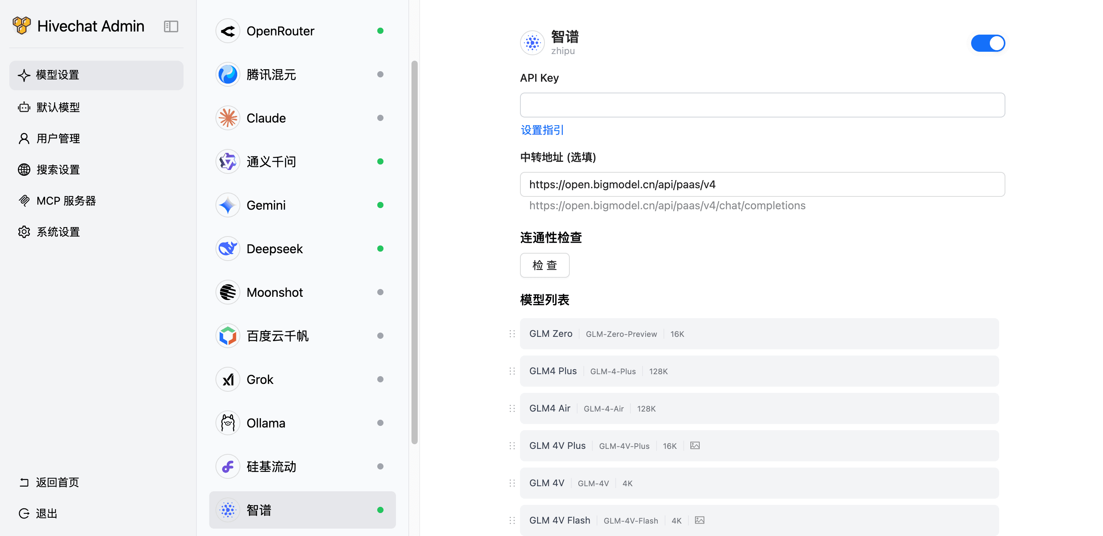
Task: Select 通义千问 provider icon
Action: click(x=228, y=161)
